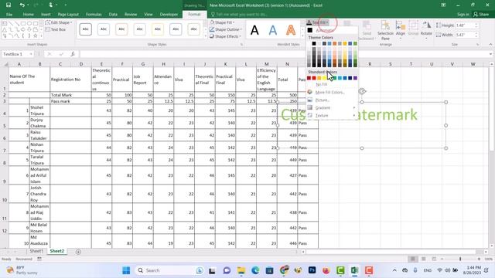Expand the formula bar chevron
Viewport: 495px width, 278px height.
(490, 54)
